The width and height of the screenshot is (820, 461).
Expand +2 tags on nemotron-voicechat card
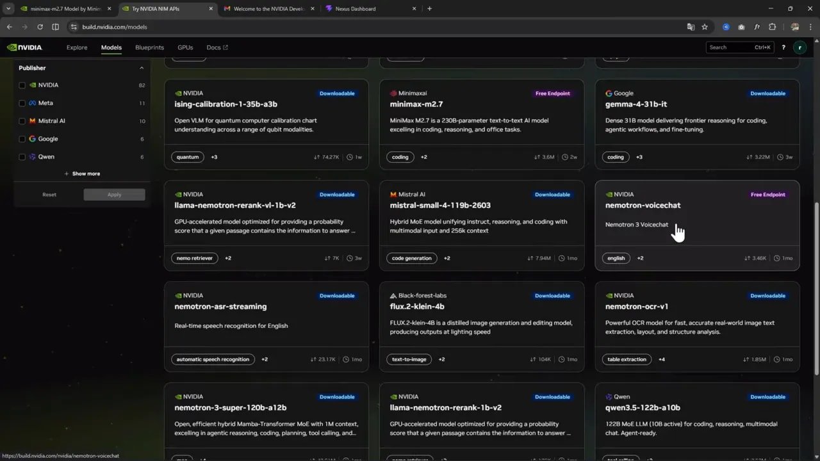pyautogui.click(x=640, y=258)
